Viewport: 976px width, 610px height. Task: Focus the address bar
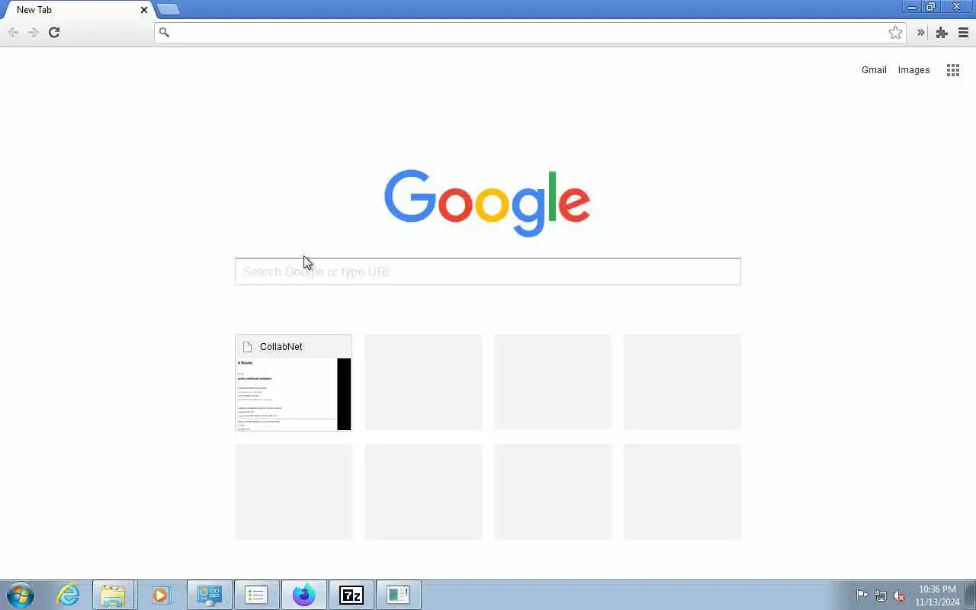[x=529, y=32]
